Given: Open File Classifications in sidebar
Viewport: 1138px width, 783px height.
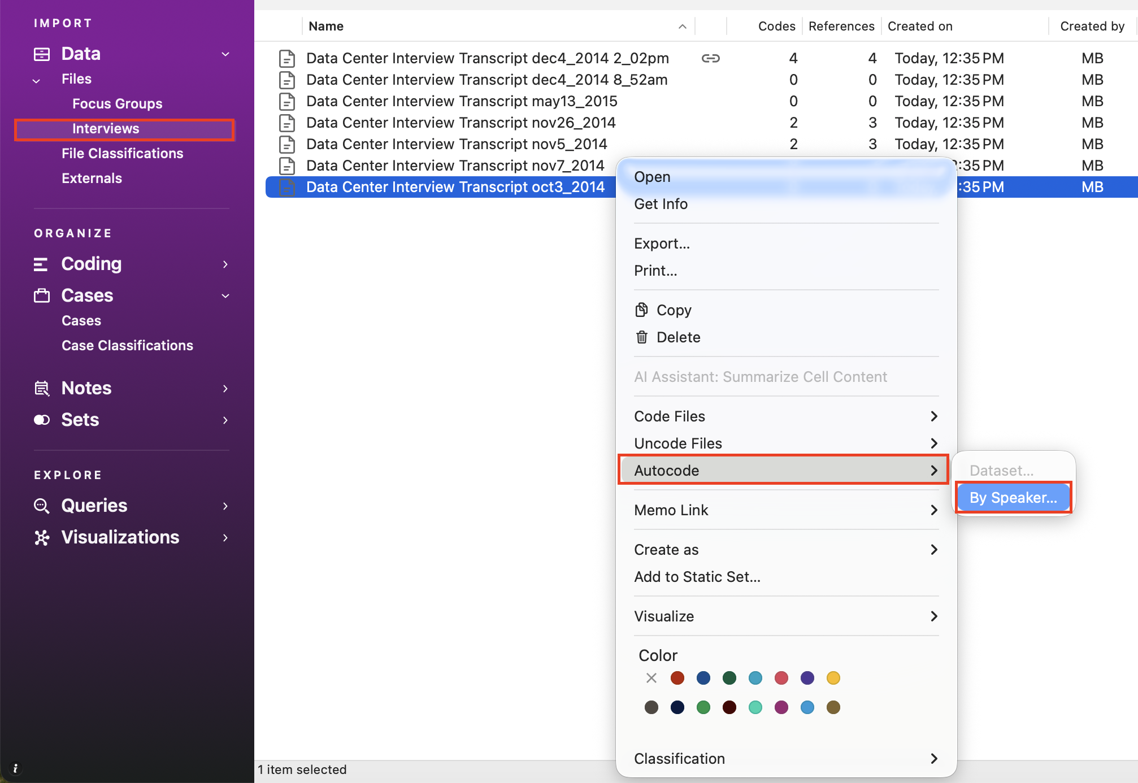Looking at the screenshot, I should pos(123,154).
